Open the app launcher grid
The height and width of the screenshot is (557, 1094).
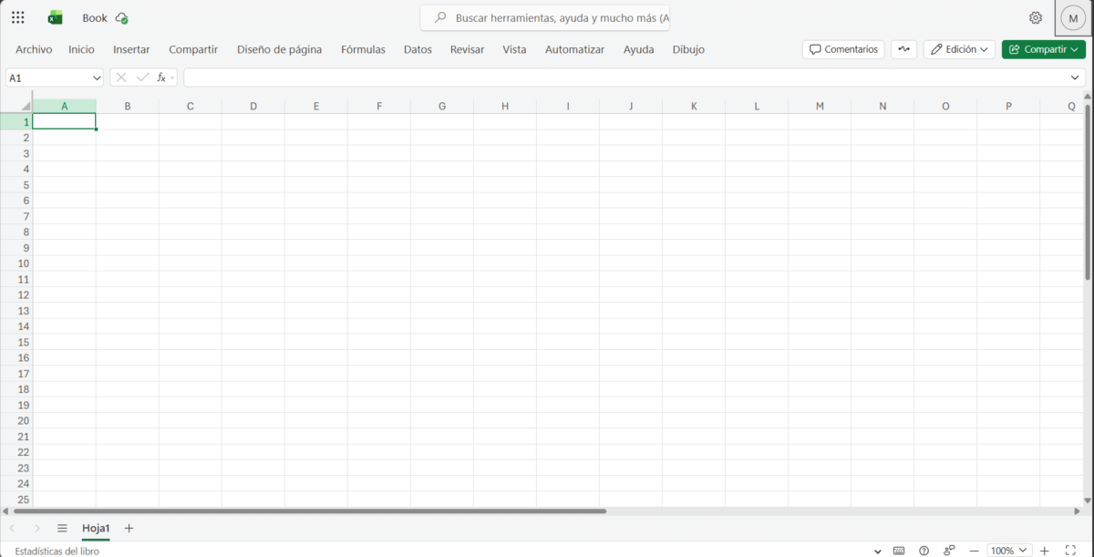pos(18,17)
